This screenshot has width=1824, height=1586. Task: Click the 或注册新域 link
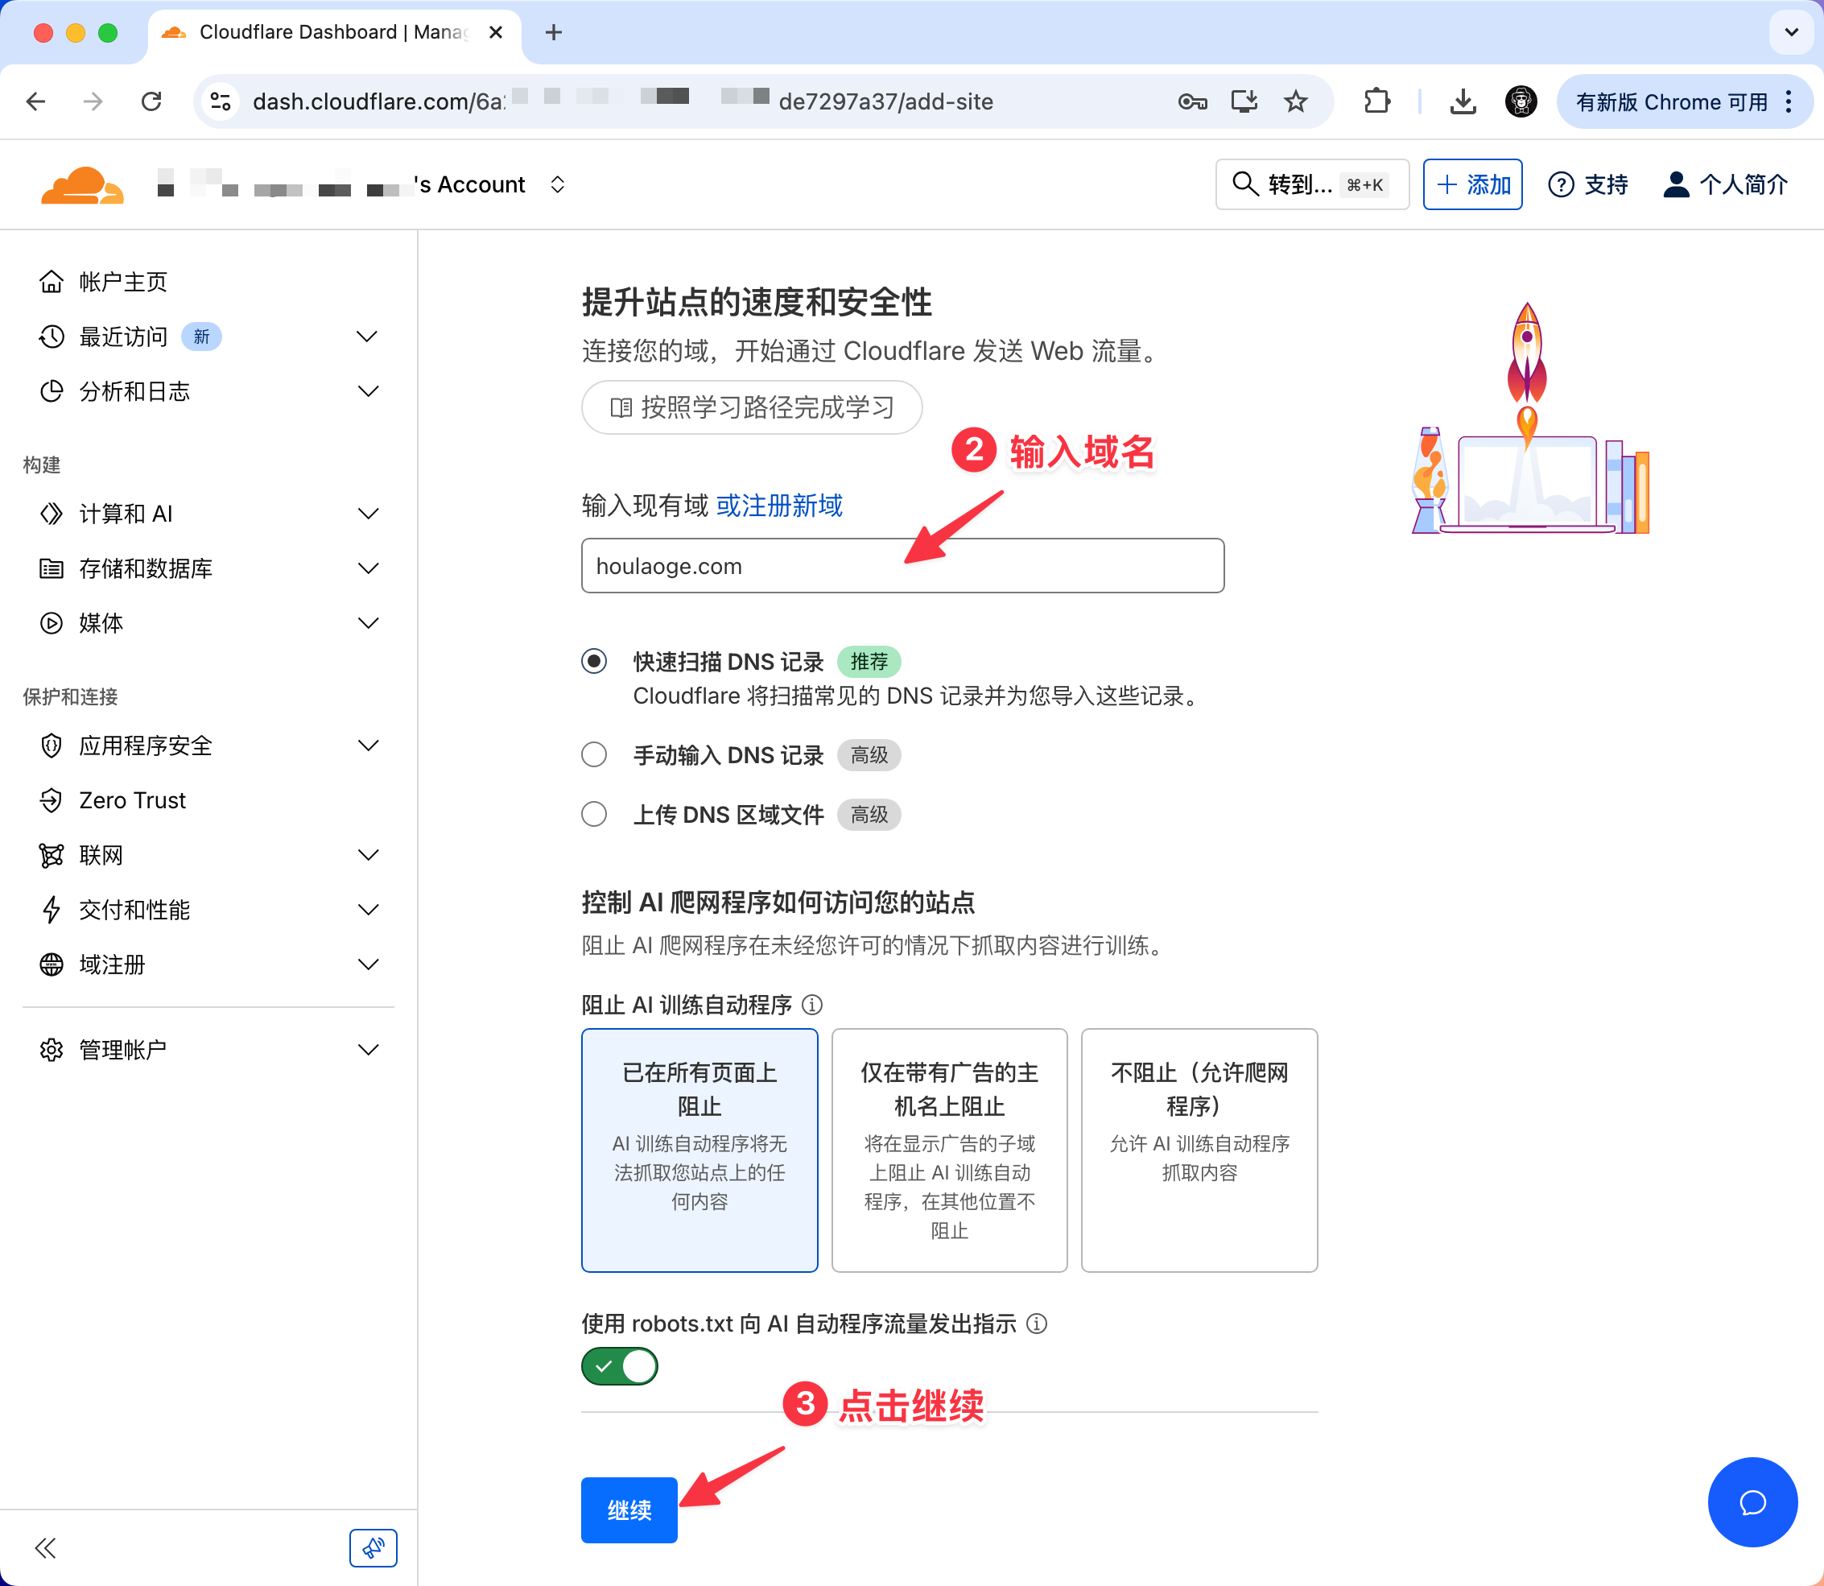[779, 506]
